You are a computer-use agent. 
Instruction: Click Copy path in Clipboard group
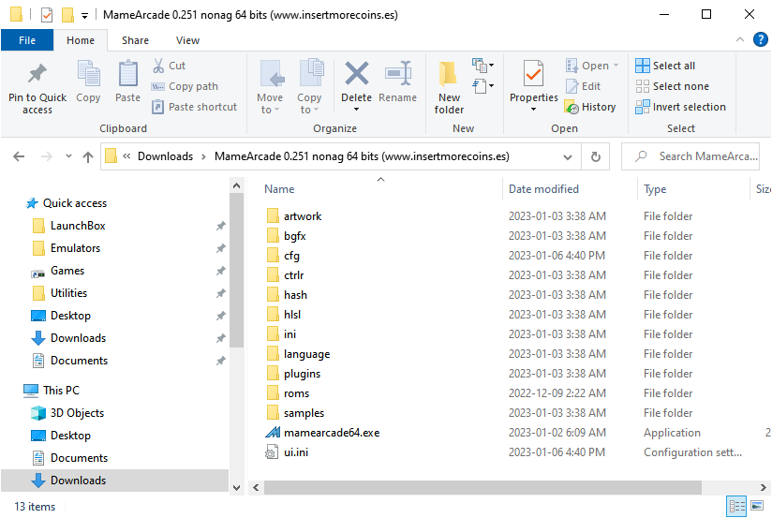pyautogui.click(x=185, y=86)
